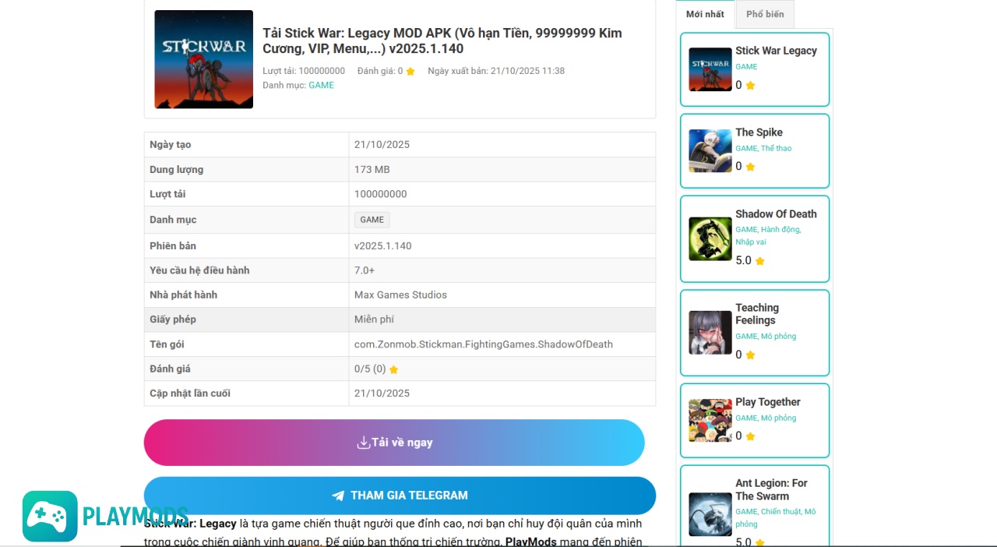Click the PlayMods gamepad logo icon

pyautogui.click(x=50, y=516)
